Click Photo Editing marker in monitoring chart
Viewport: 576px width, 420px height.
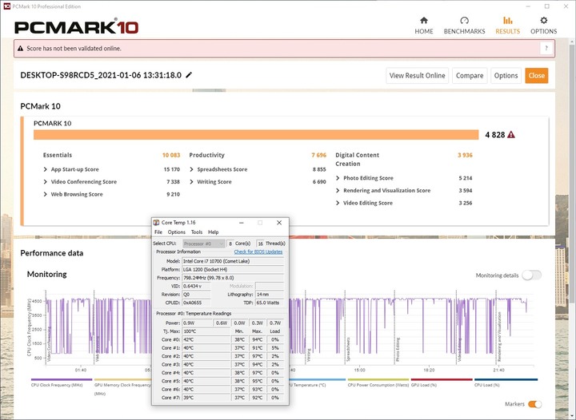pyautogui.click(x=398, y=349)
